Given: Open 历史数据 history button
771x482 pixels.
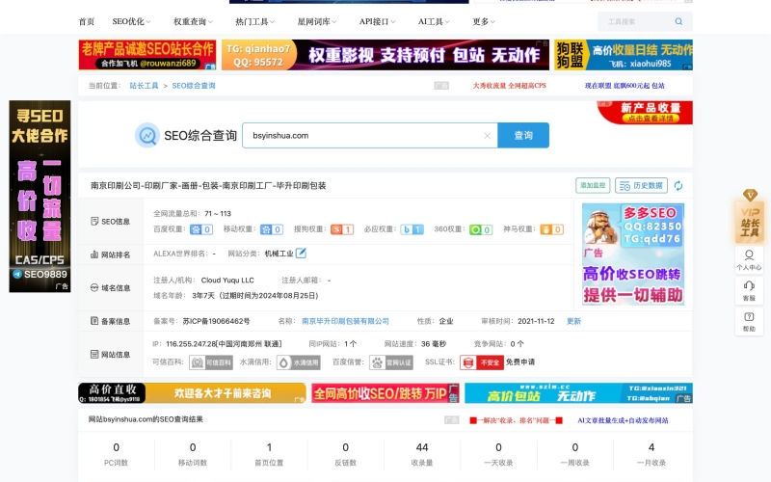Looking at the screenshot, I should coord(641,185).
